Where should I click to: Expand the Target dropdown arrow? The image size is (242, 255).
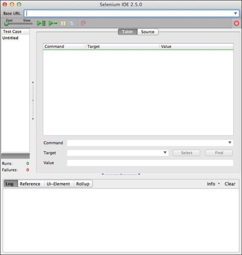165,152
